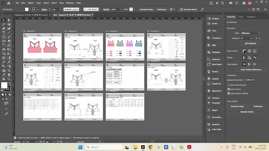Image resolution: width=269 pixels, height=151 pixels.
Task: Open the Artboards panel
Action: pyautogui.click(x=214, y=59)
